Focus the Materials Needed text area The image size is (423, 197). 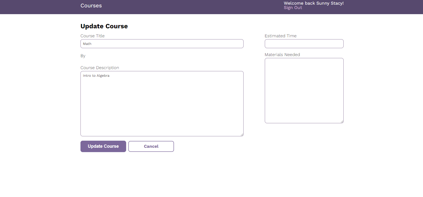coord(304,91)
